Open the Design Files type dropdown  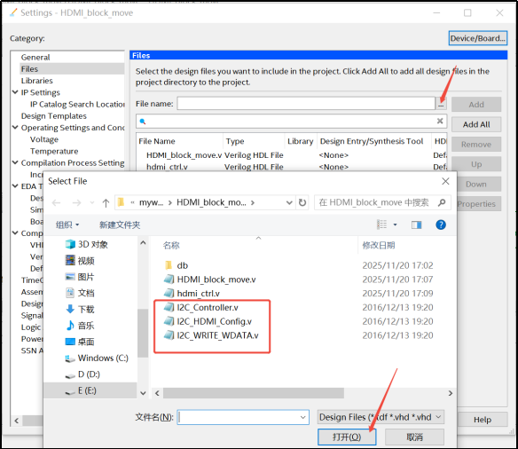(381, 417)
